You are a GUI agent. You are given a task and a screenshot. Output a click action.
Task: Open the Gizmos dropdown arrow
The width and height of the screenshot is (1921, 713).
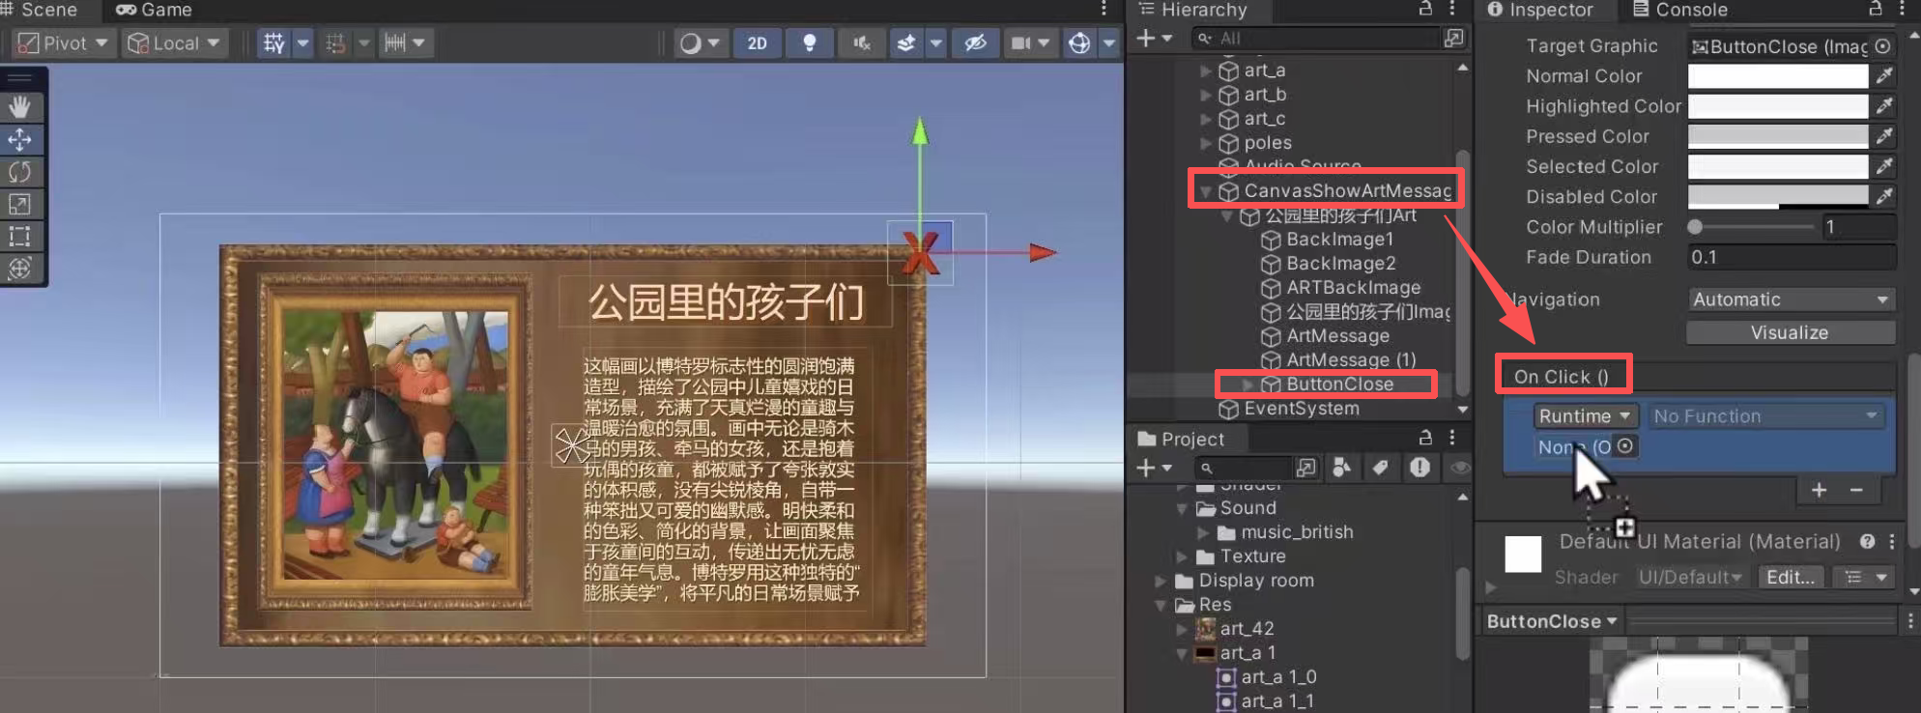(1109, 43)
